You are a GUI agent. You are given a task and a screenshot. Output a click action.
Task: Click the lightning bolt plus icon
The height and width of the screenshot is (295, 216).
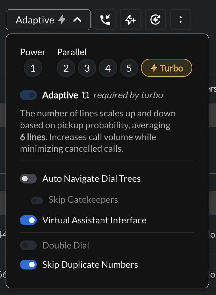click(130, 20)
